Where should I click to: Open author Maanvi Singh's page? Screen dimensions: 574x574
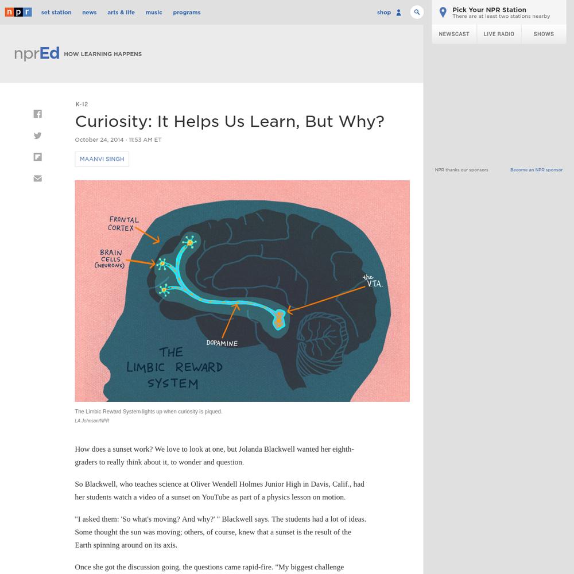[102, 159]
